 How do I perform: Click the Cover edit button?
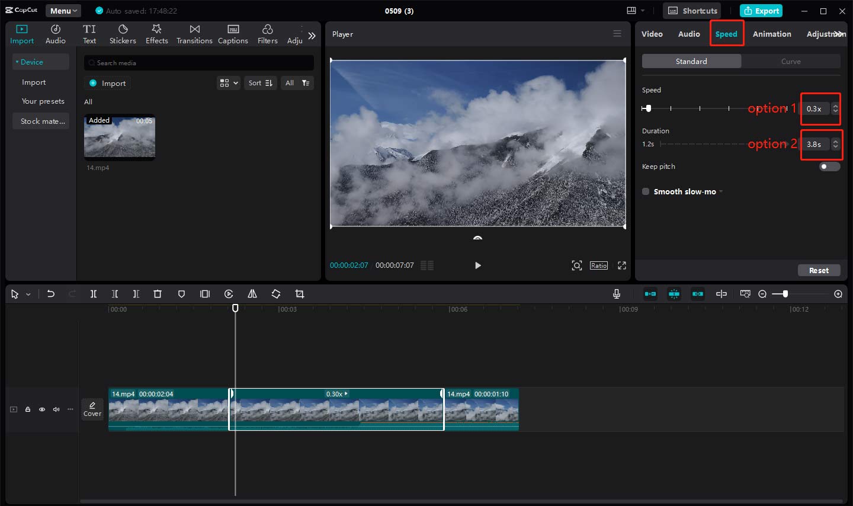tap(92, 409)
